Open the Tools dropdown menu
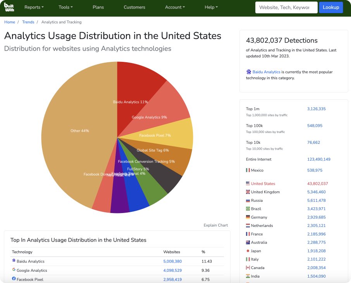The height and width of the screenshot is (283, 351). 65,7
